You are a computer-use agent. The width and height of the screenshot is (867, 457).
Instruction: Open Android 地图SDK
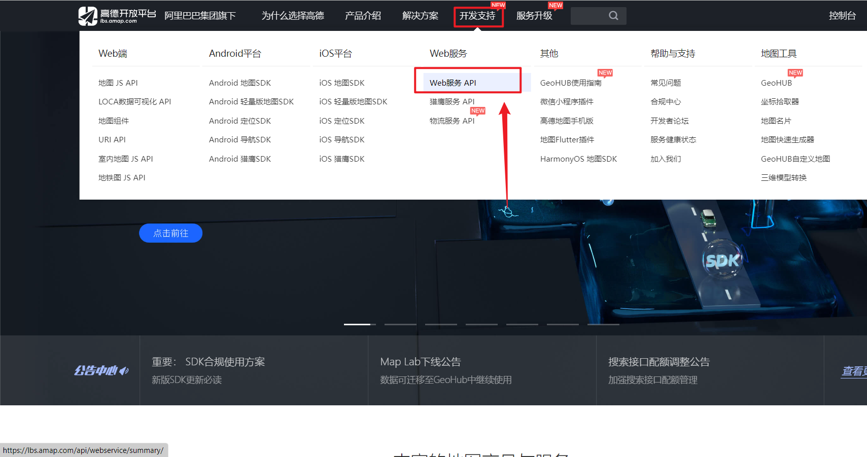(240, 83)
